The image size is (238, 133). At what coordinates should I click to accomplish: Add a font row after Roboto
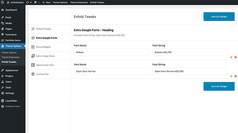(x=231, y=57)
